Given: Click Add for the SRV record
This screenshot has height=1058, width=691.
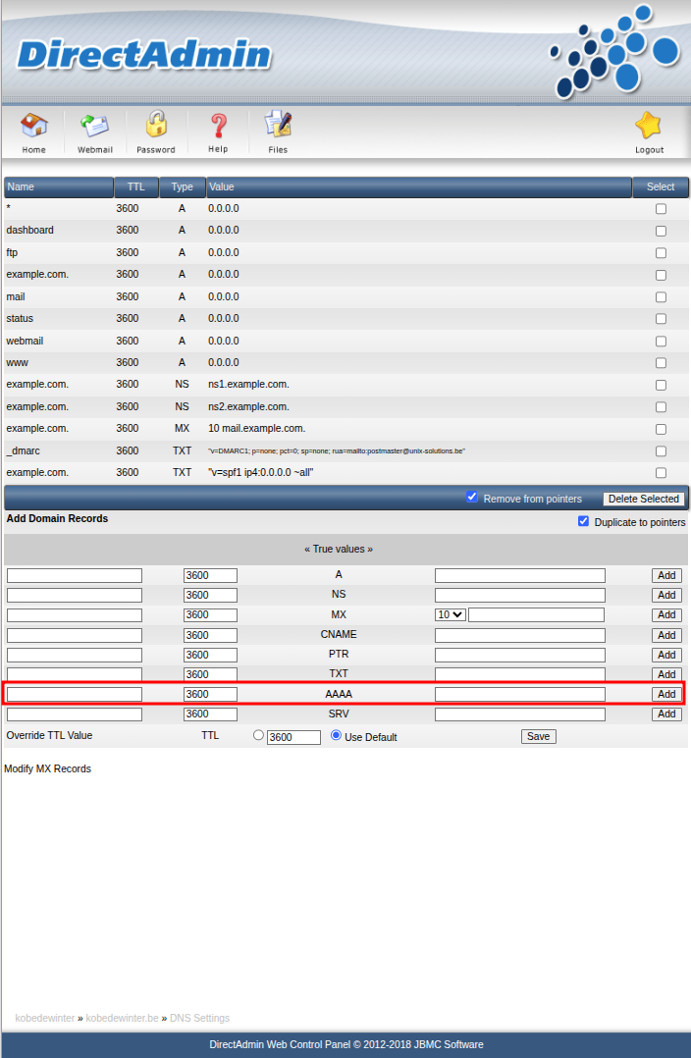Looking at the screenshot, I should 666,714.
